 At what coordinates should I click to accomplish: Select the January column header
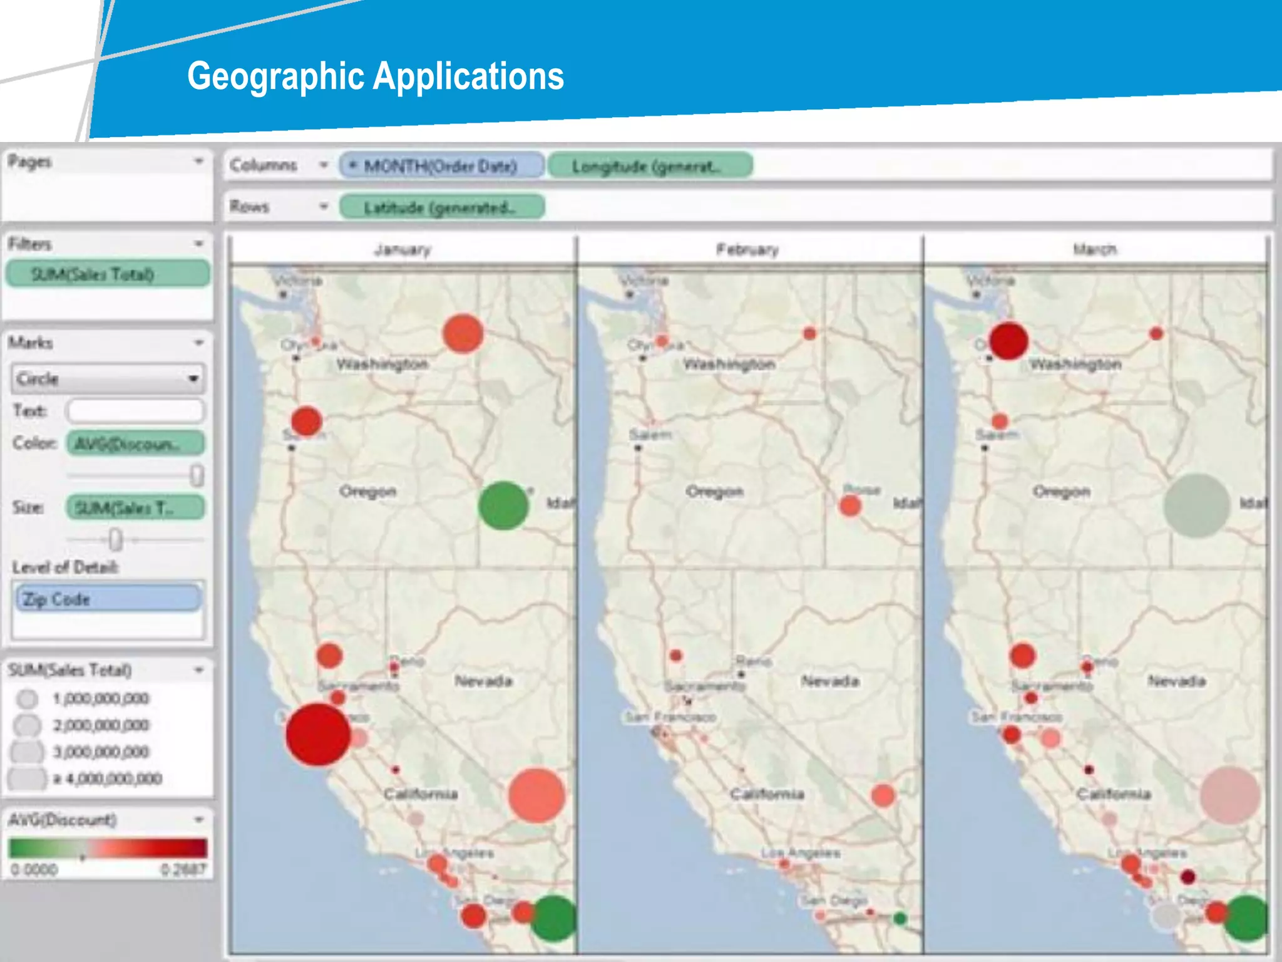[x=403, y=249]
